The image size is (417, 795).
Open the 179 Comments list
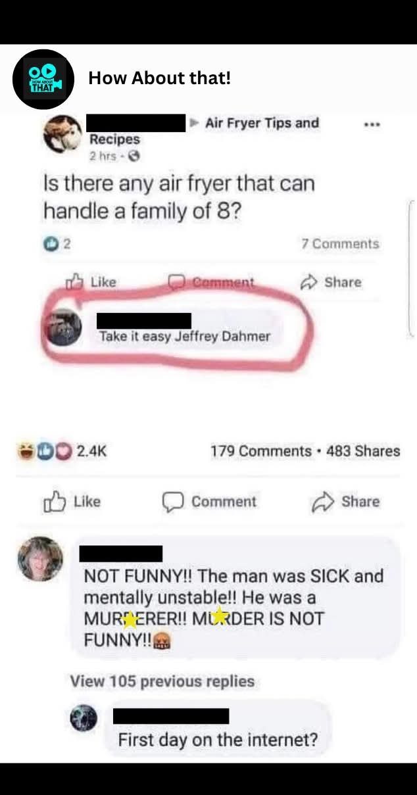click(260, 451)
